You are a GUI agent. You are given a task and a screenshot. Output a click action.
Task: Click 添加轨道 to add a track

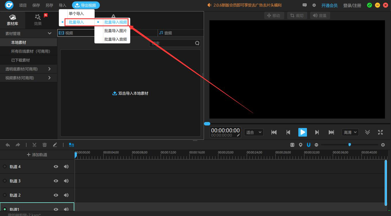click(x=37, y=155)
